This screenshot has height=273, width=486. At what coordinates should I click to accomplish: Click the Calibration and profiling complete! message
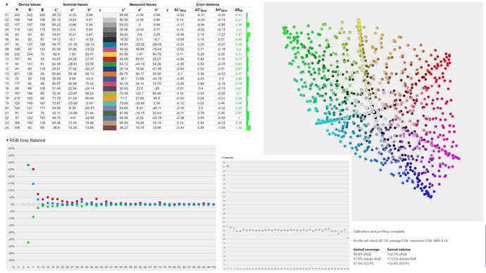tap(379, 231)
